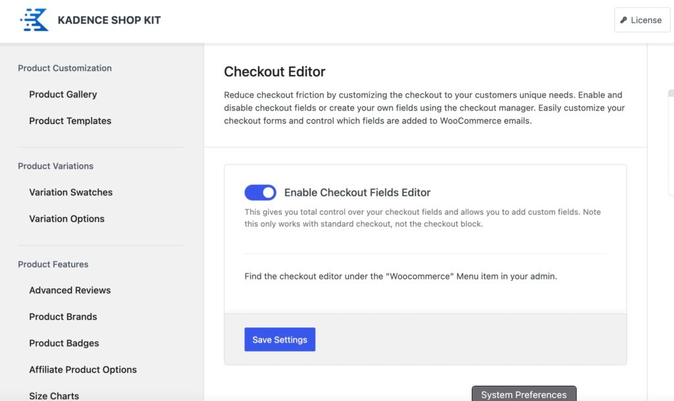Open Product Brands settings
674x401 pixels.
click(63, 316)
